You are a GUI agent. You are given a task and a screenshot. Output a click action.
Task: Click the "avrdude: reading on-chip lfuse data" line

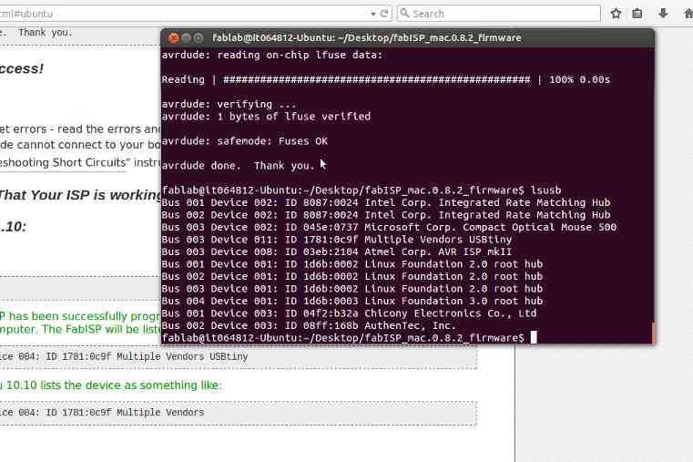272,55
